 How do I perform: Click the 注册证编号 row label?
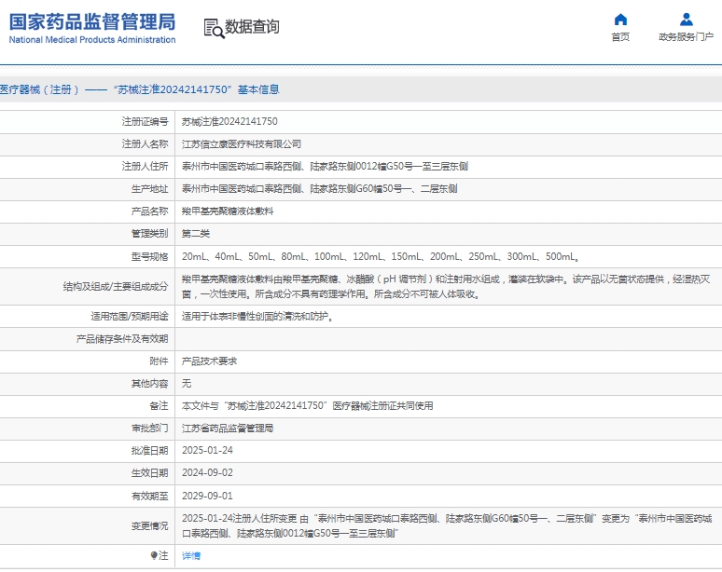pos(145,121)
